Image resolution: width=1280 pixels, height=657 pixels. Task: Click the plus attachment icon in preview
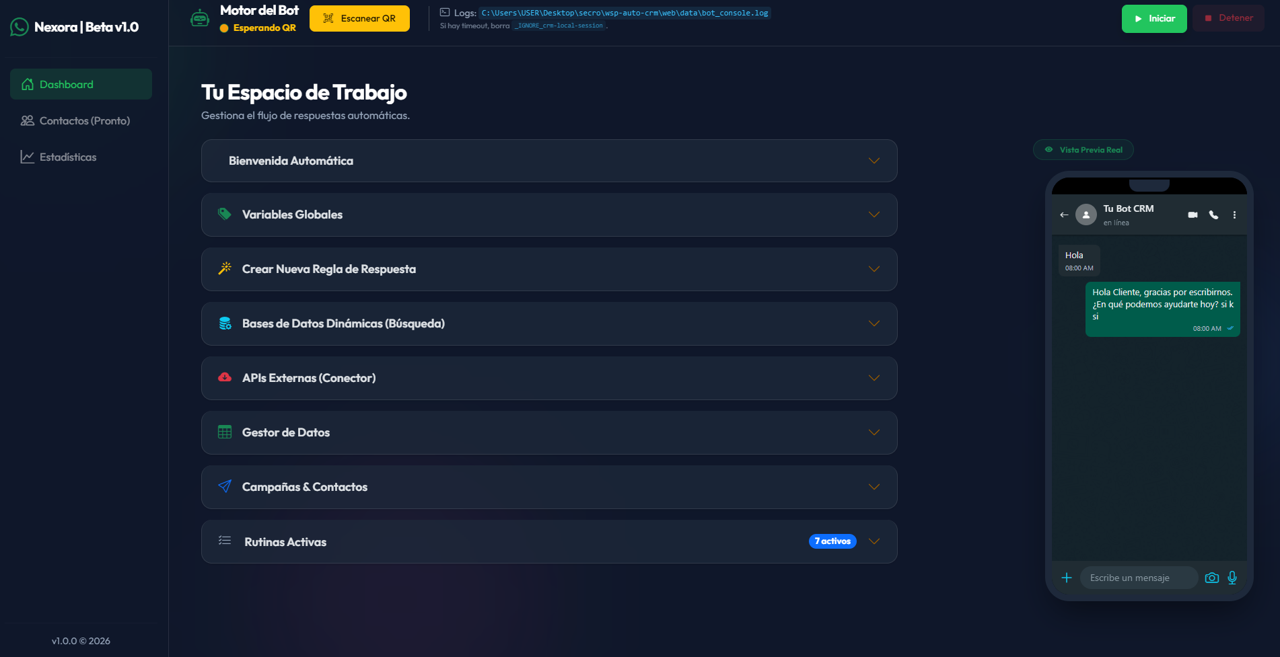(1067, 578)
